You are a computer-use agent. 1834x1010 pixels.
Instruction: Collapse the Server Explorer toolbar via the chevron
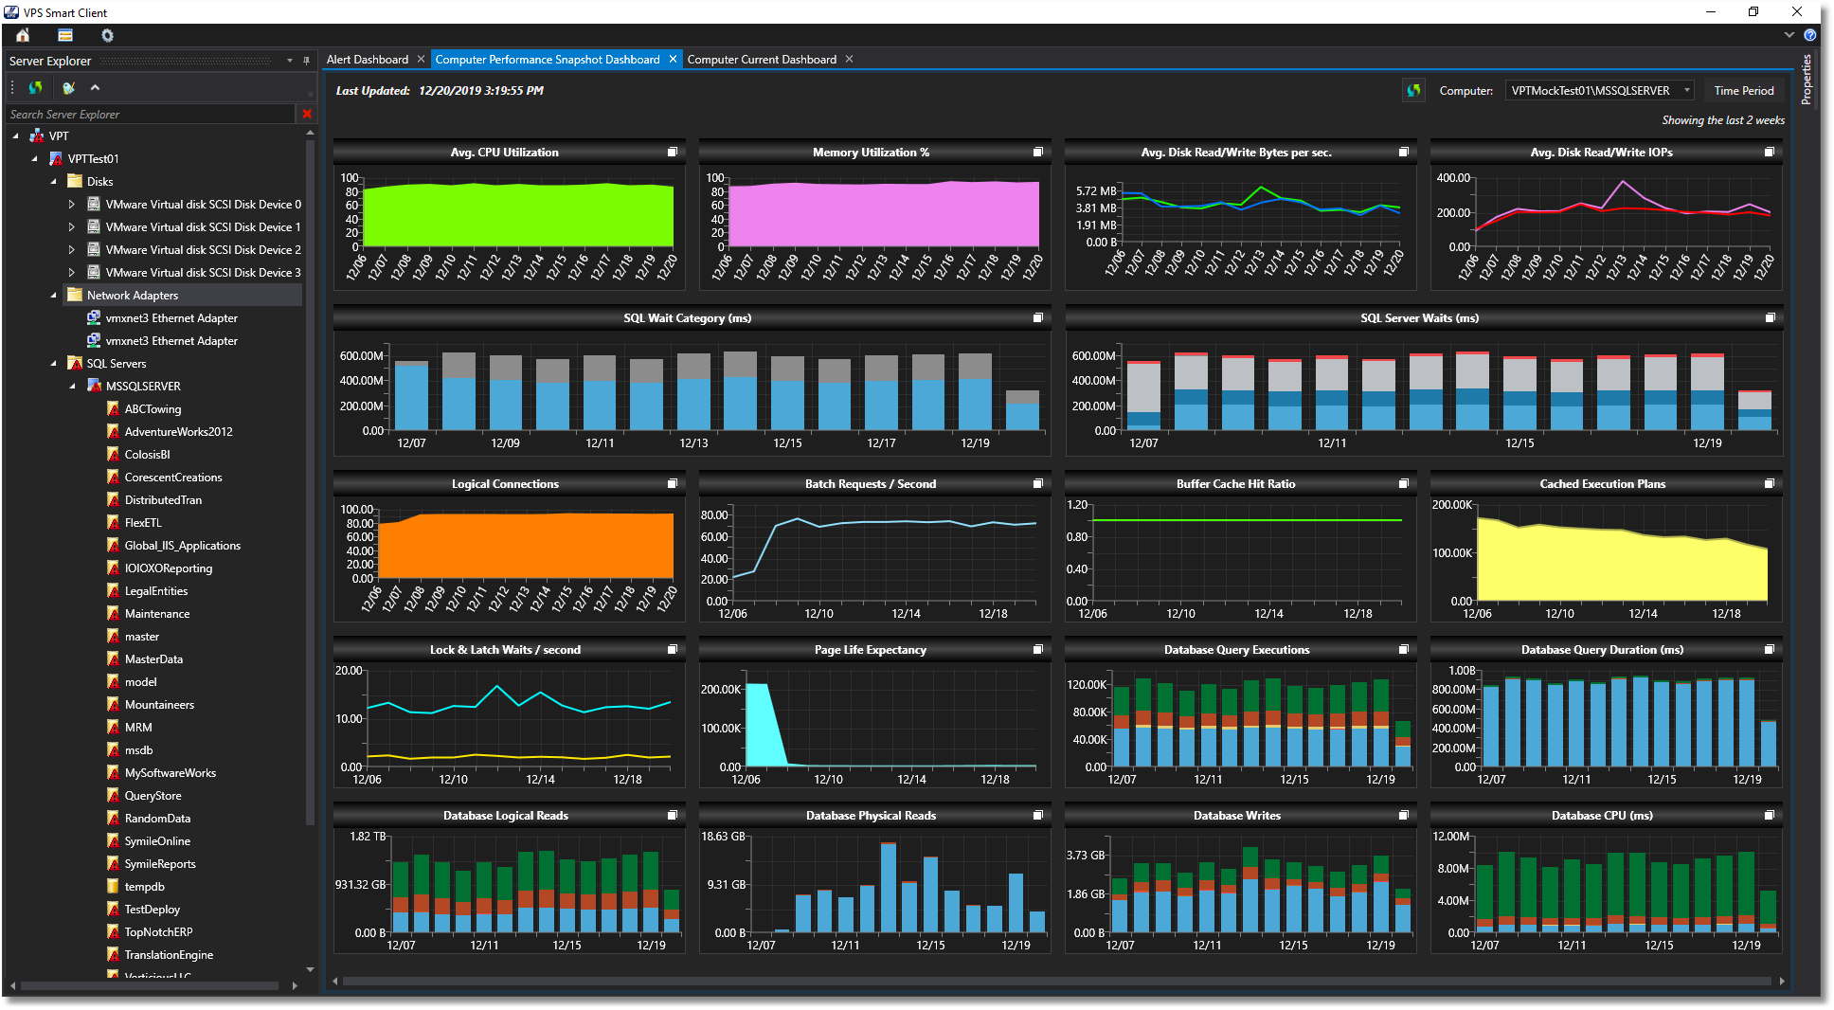(x=95, y=87)
